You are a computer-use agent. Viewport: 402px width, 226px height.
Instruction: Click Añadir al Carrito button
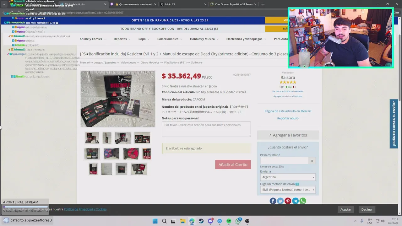[233, 164]
